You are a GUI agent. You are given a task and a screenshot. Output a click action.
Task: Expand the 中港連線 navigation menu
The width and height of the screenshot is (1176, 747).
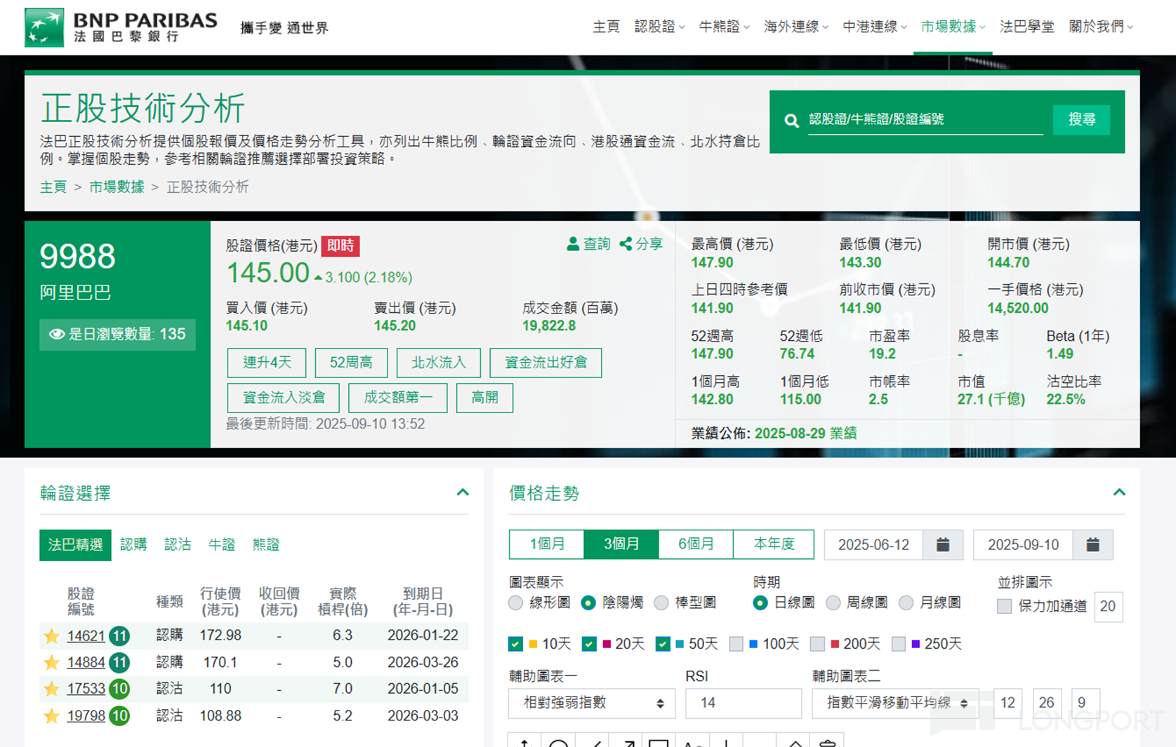point(875,27)
